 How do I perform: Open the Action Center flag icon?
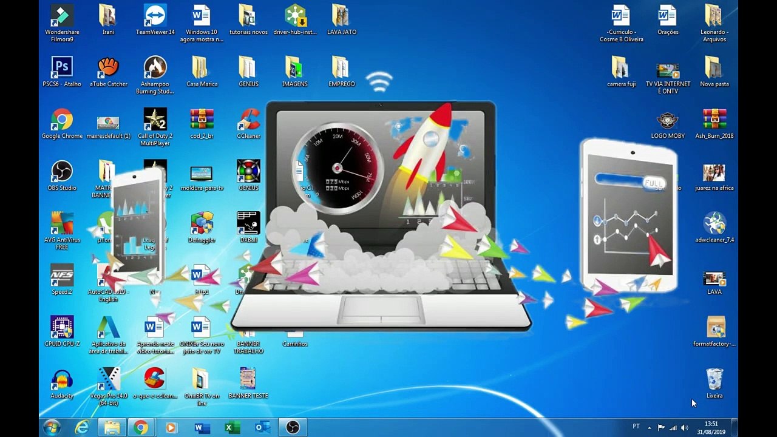661,428
